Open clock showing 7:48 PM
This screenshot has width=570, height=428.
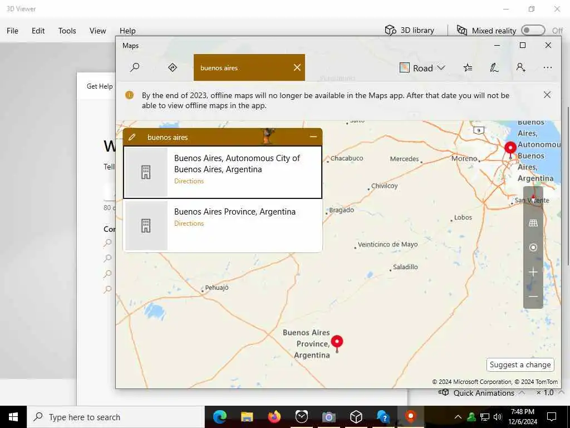tap(522, 417)
